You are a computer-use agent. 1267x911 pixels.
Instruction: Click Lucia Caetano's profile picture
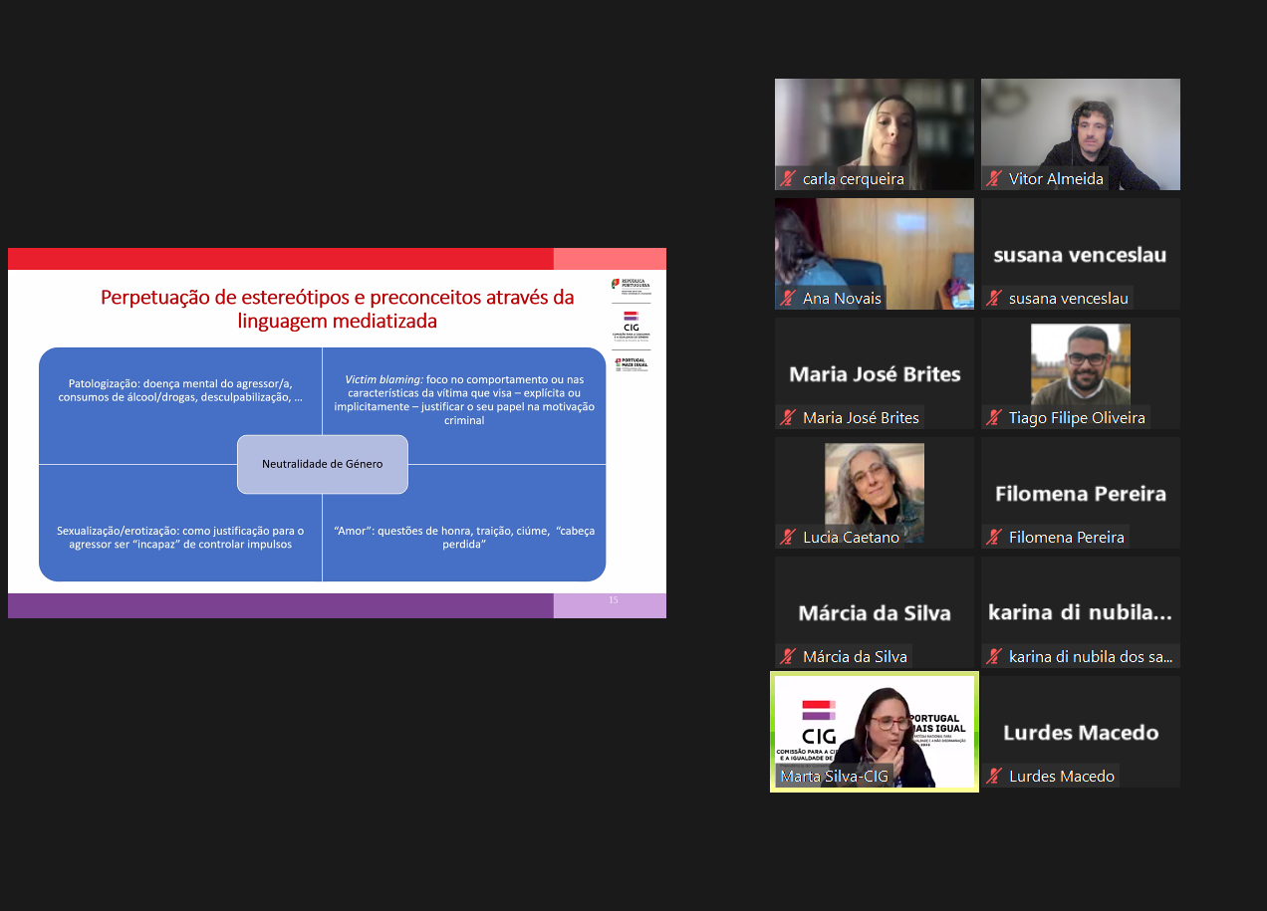pyautogui.click(x=874, y=488)
